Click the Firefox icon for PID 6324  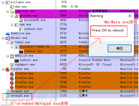(12, 87)
